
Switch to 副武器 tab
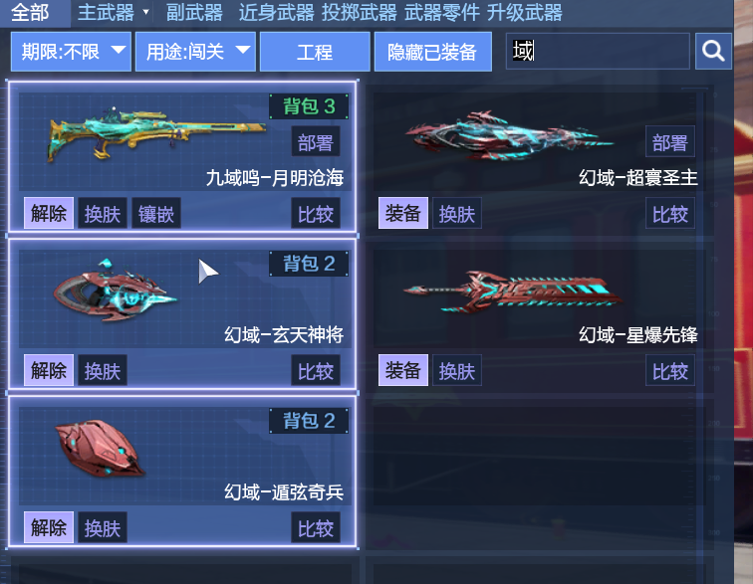[x=194, y=13]
